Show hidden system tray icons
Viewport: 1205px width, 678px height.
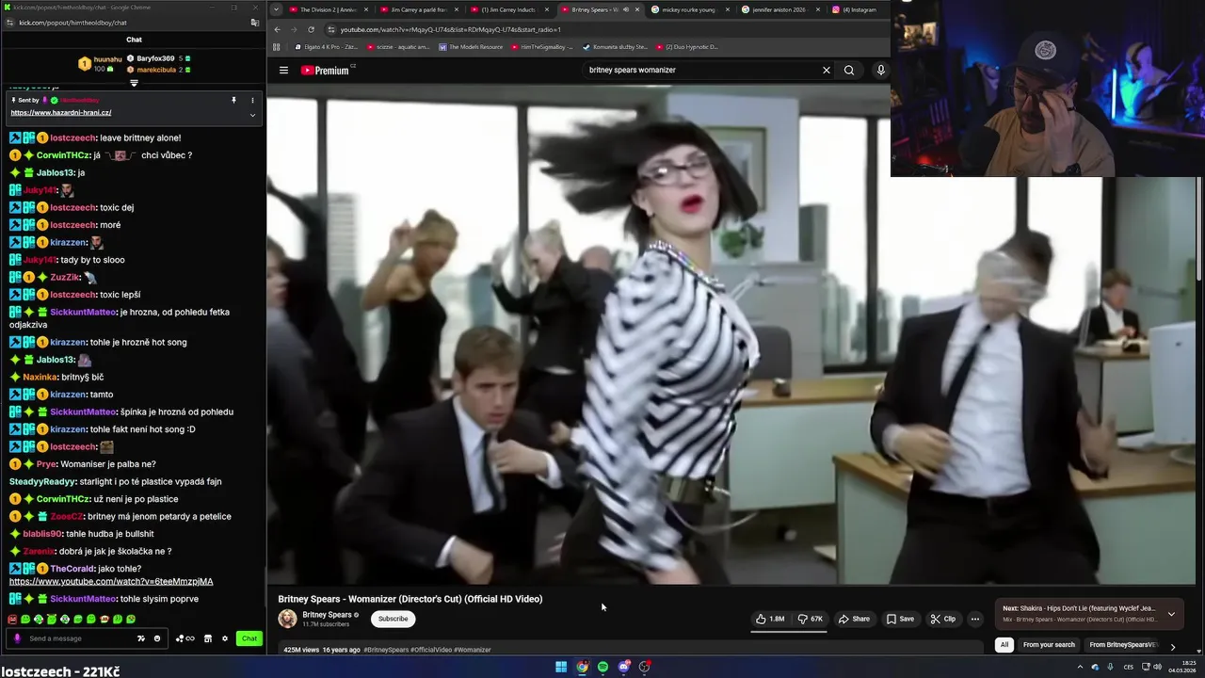click(1080, 667)
